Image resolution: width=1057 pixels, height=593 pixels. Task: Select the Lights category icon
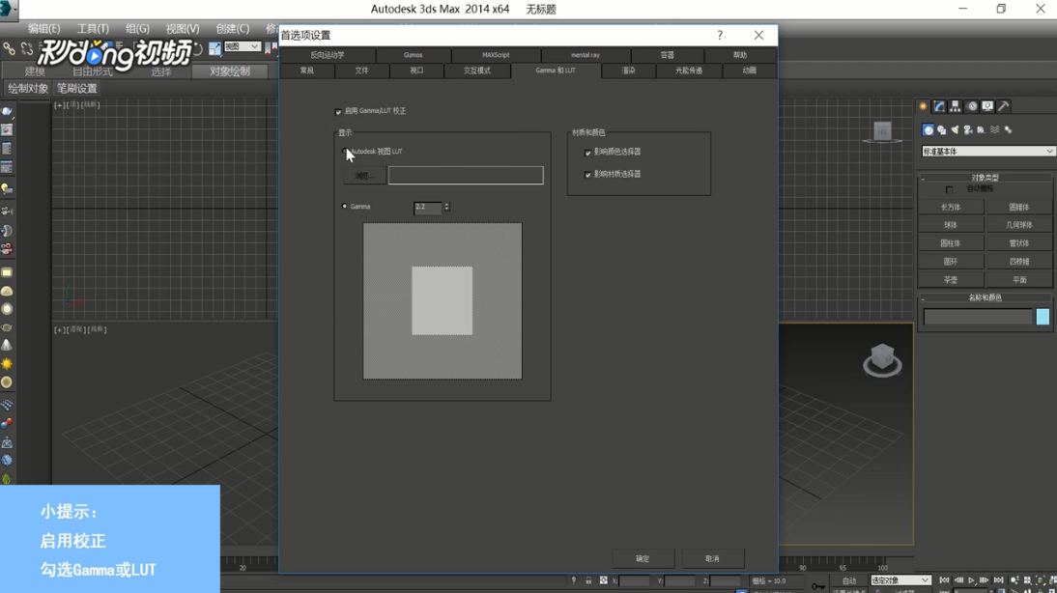[955, 130]
